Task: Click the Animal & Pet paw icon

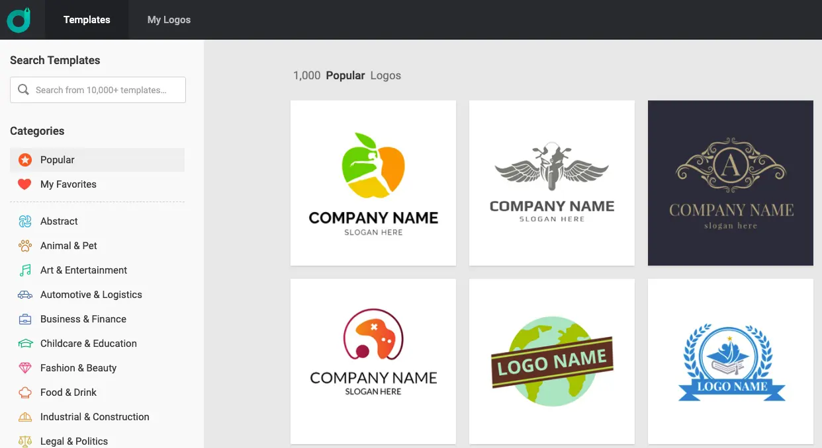Action: (25, 246)
